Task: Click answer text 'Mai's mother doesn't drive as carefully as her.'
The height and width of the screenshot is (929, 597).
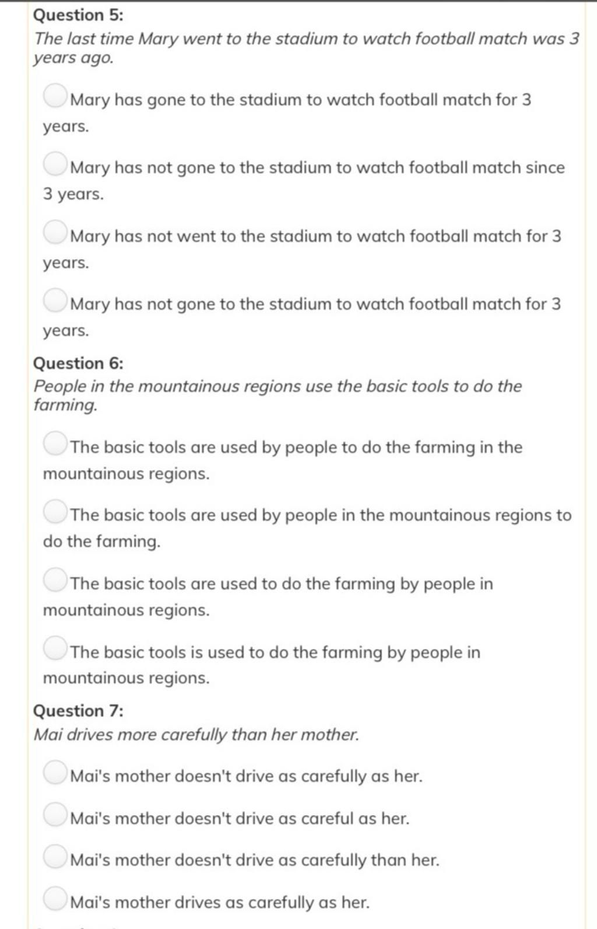Action: tap(246, 776)
